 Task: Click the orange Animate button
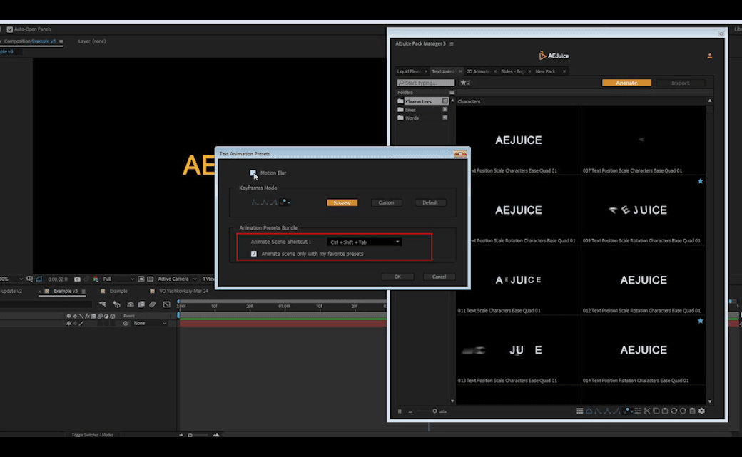(626, 83)
